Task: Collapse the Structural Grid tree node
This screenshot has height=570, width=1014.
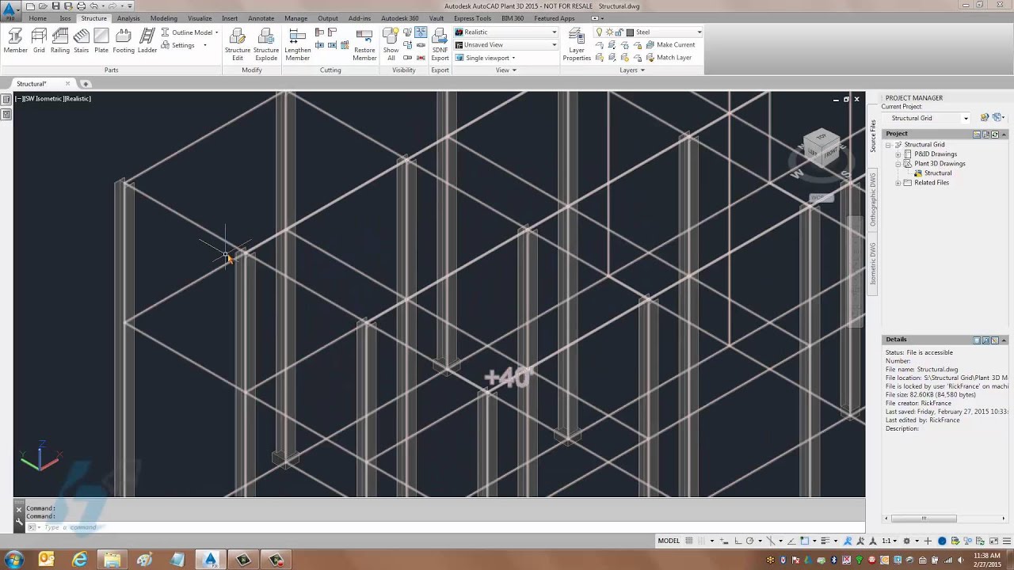Action: coord(889,145)
